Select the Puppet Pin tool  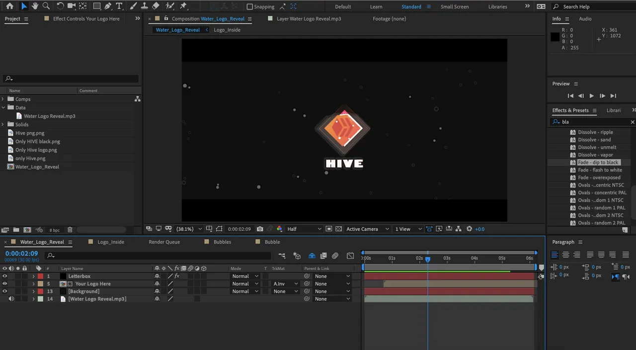[x=183, y=6]
